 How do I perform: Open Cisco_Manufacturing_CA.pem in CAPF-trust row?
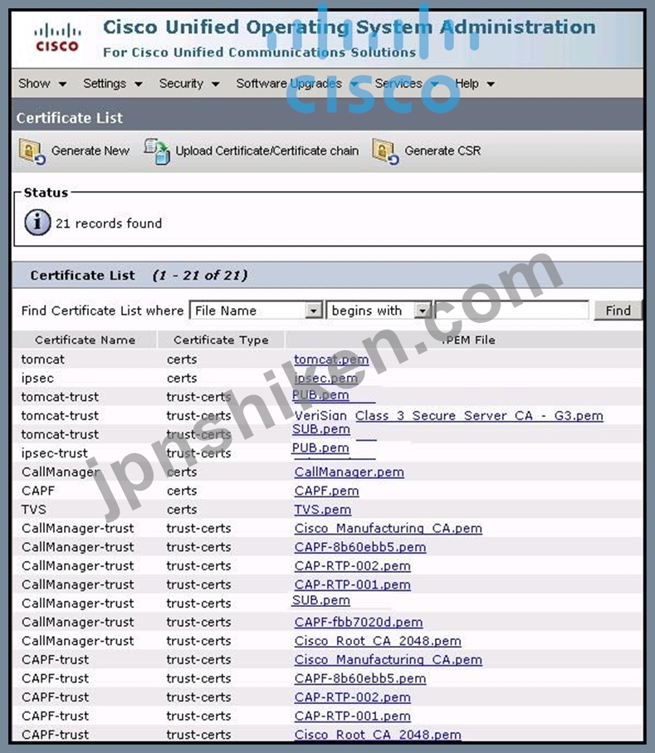point(388,659)
